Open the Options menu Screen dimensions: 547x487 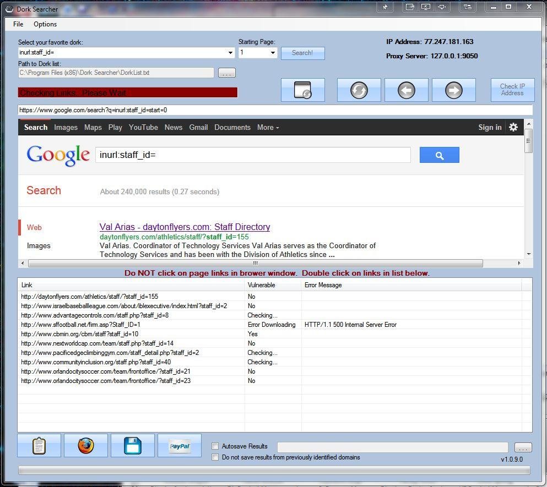click(x=45, y=24)
